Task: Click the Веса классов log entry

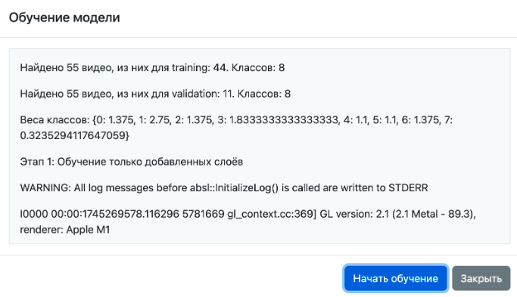Action: pos(236,128)
